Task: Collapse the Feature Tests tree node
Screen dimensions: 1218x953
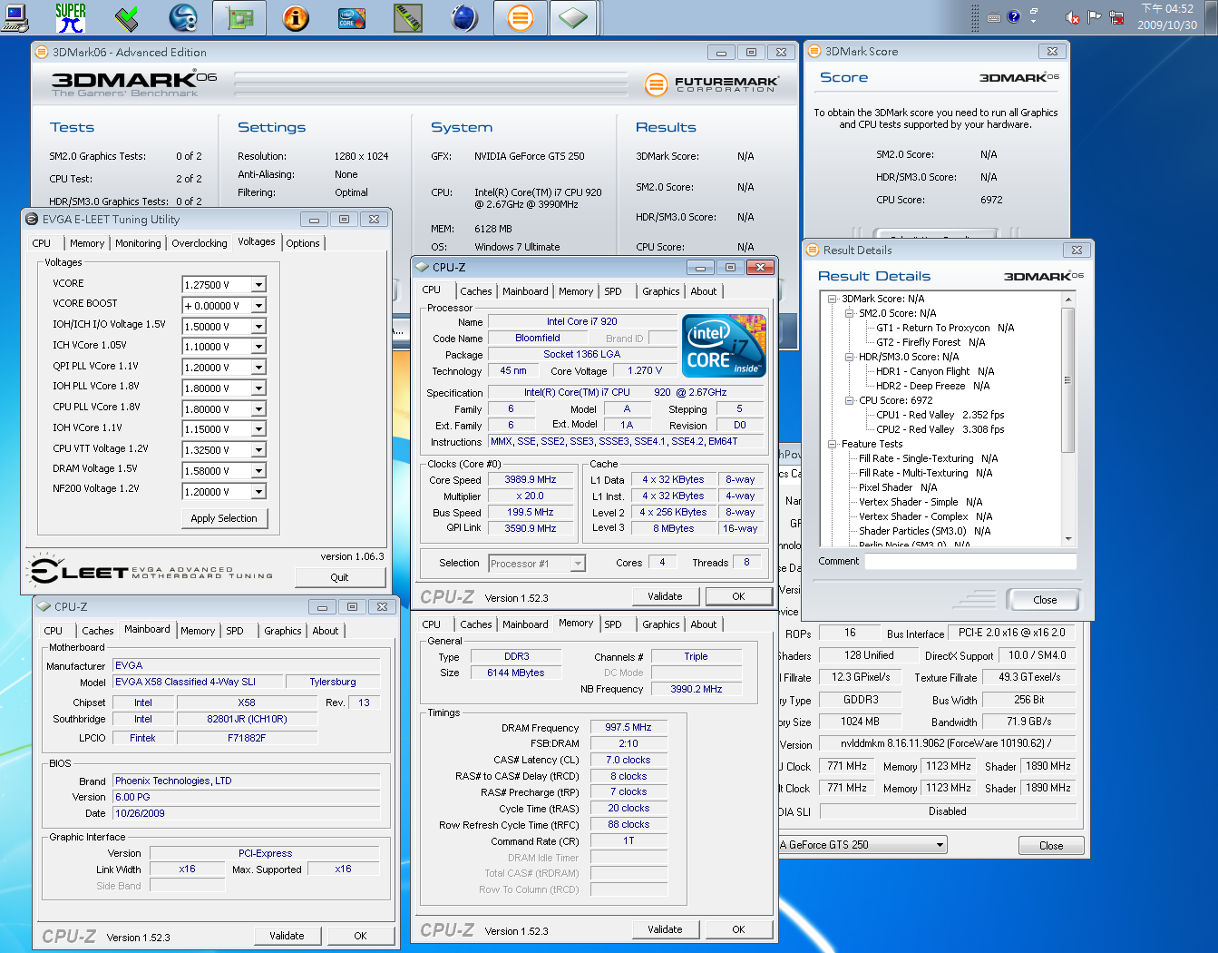Action: [x=833, y=444]
